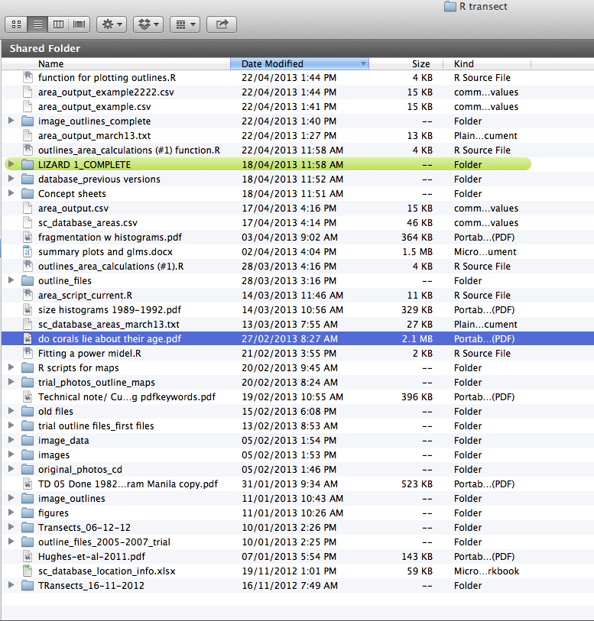The image size is (594, 621).
Task: Click the folder icon of figures
Action: coord(28,513)
